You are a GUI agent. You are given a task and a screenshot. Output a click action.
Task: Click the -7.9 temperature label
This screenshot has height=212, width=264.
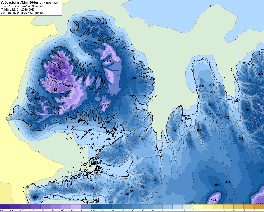coord(91,89)
